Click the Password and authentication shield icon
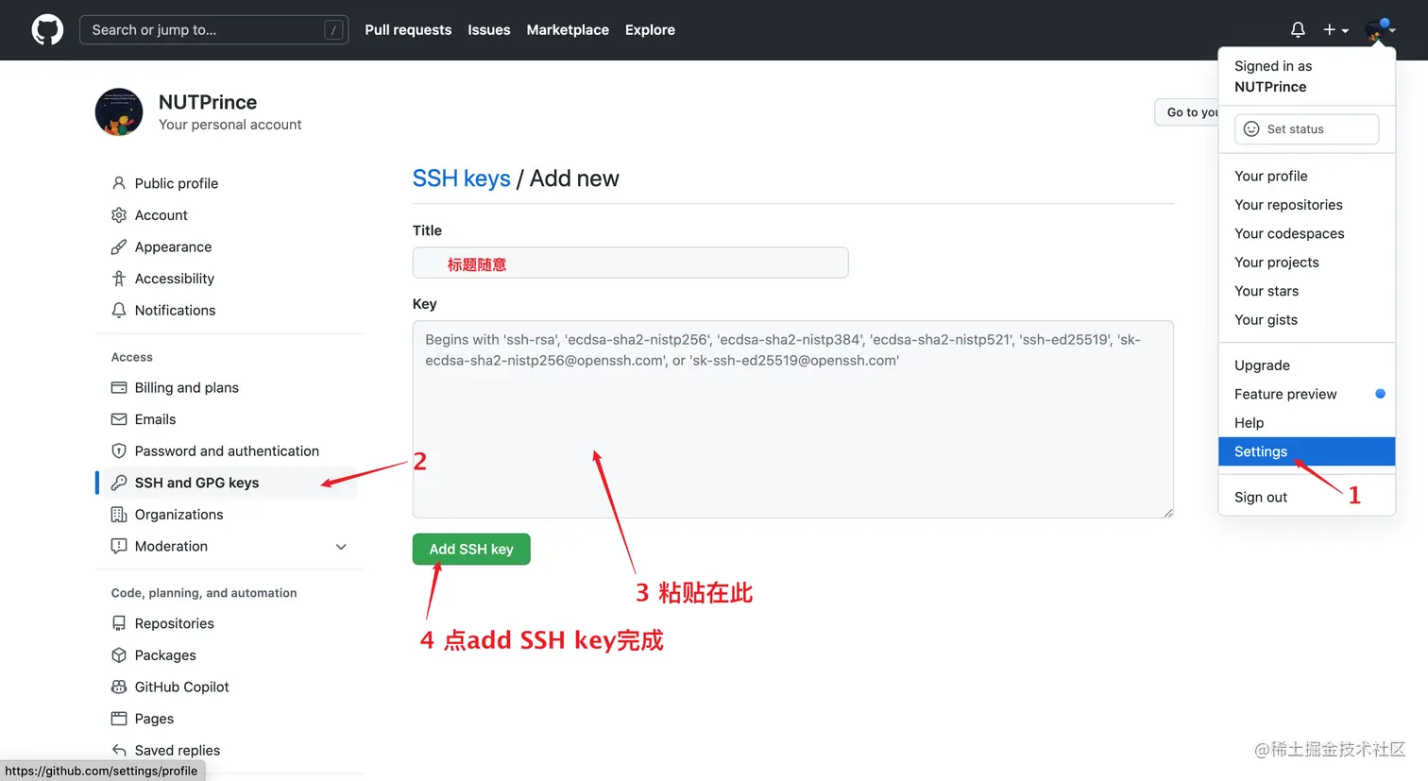Image resolution: width=1428 pixels, height=781 pixels. click(119, 450)
